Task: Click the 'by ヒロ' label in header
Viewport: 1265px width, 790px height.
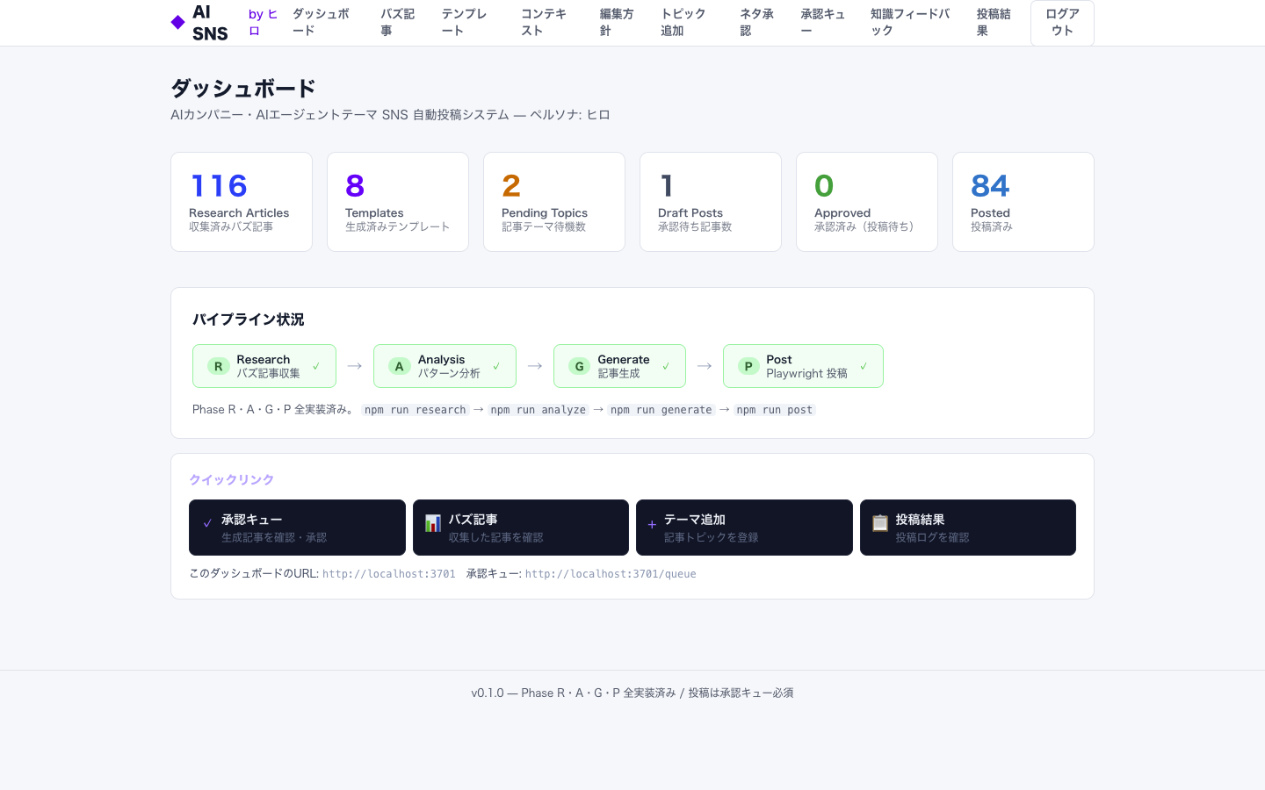Action: 264,22
